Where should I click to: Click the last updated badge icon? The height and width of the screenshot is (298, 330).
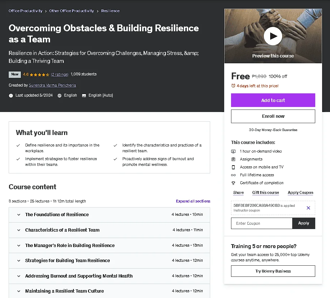click(x=11, y=96)
